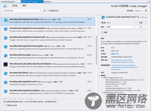Select Swashbuckle.AspNetCore.Examples package title

pos(26,46)
